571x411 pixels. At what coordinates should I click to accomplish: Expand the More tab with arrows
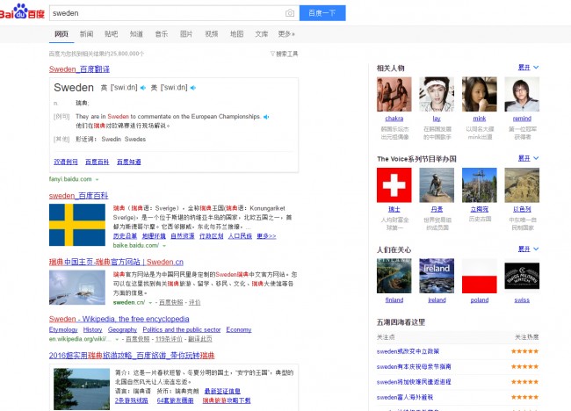pos(286,34)
